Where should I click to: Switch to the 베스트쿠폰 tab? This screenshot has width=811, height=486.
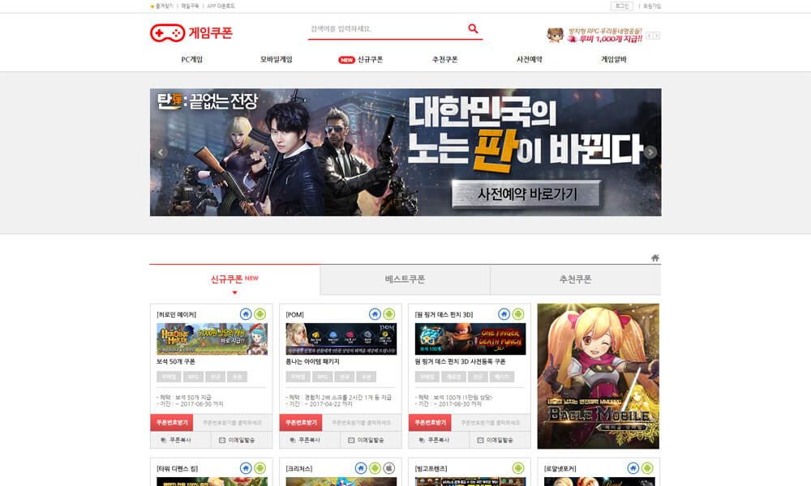coord(405,279)
